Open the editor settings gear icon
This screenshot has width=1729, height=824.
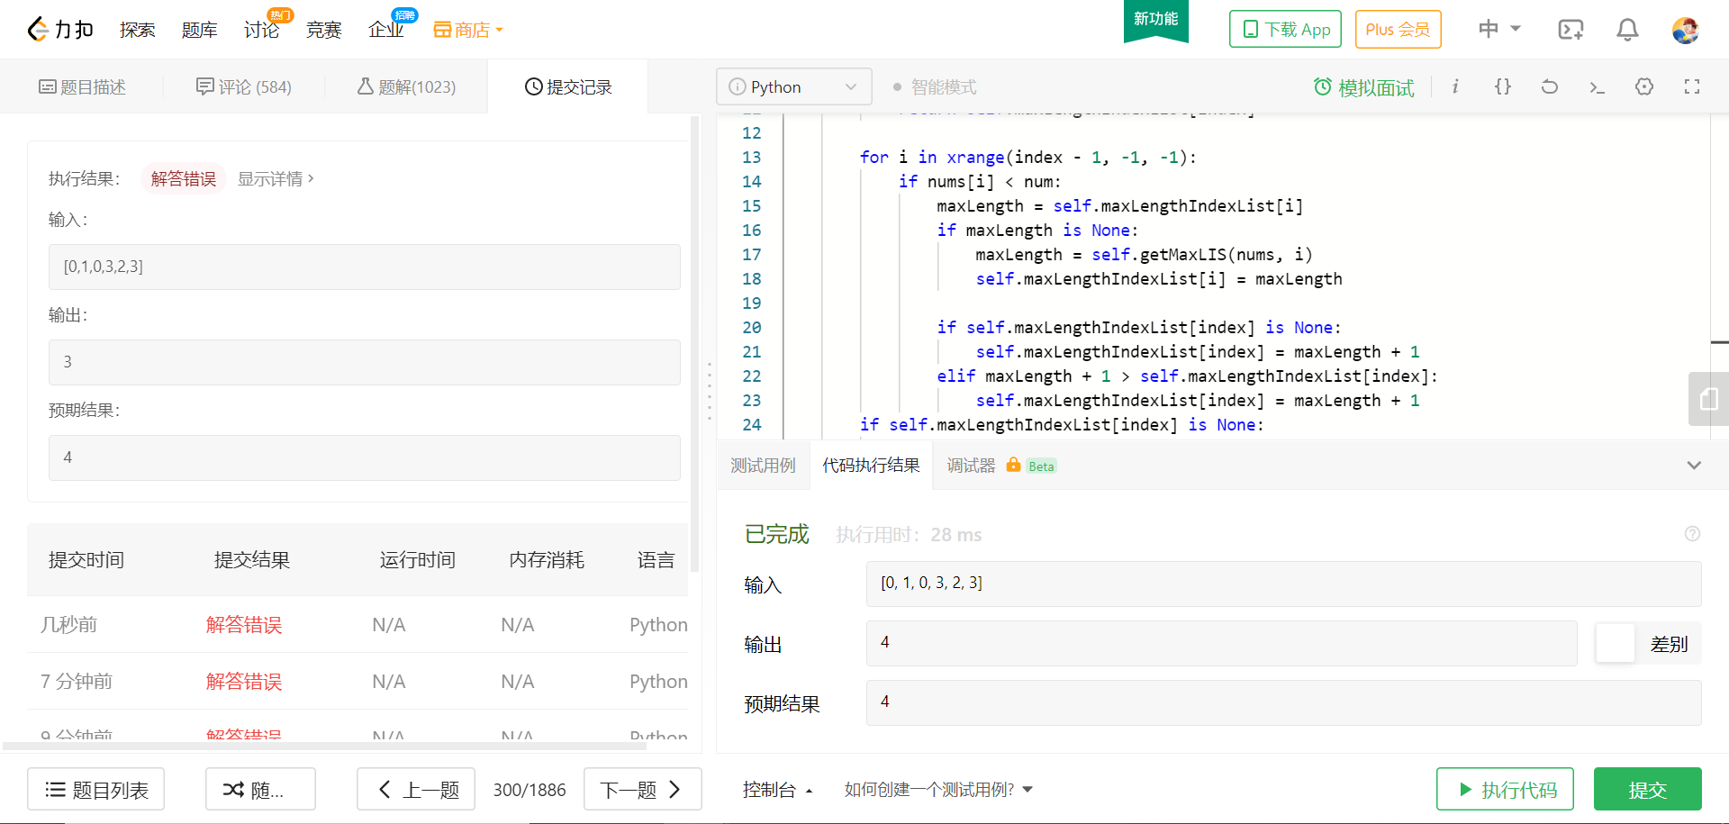pos(1644,86)
